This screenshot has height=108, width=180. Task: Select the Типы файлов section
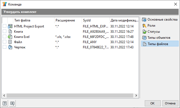pos(160,44)
